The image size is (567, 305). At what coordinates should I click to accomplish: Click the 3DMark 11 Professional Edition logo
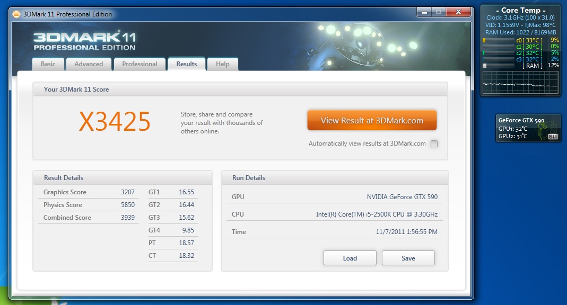tap(85, 41)
